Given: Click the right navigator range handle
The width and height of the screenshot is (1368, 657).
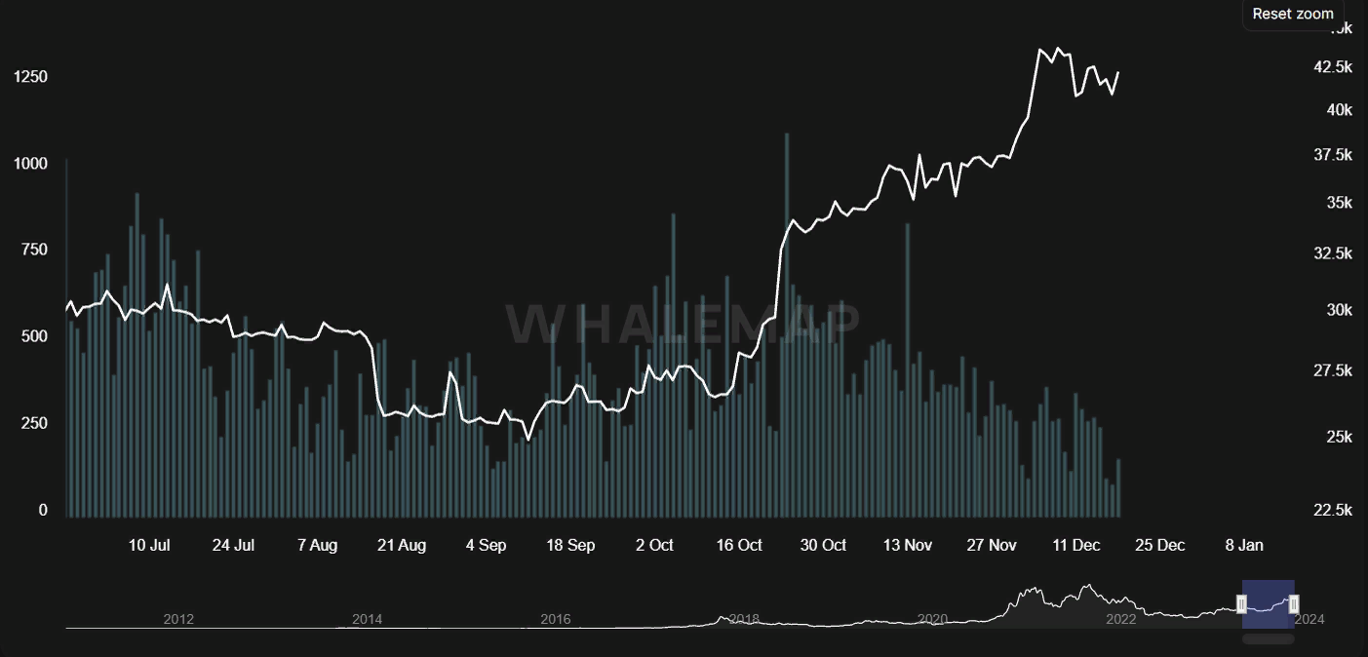Looking at the screenshot, I should [x=1294, y=604].
